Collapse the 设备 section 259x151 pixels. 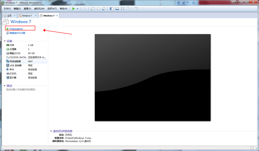pos(5,41)
